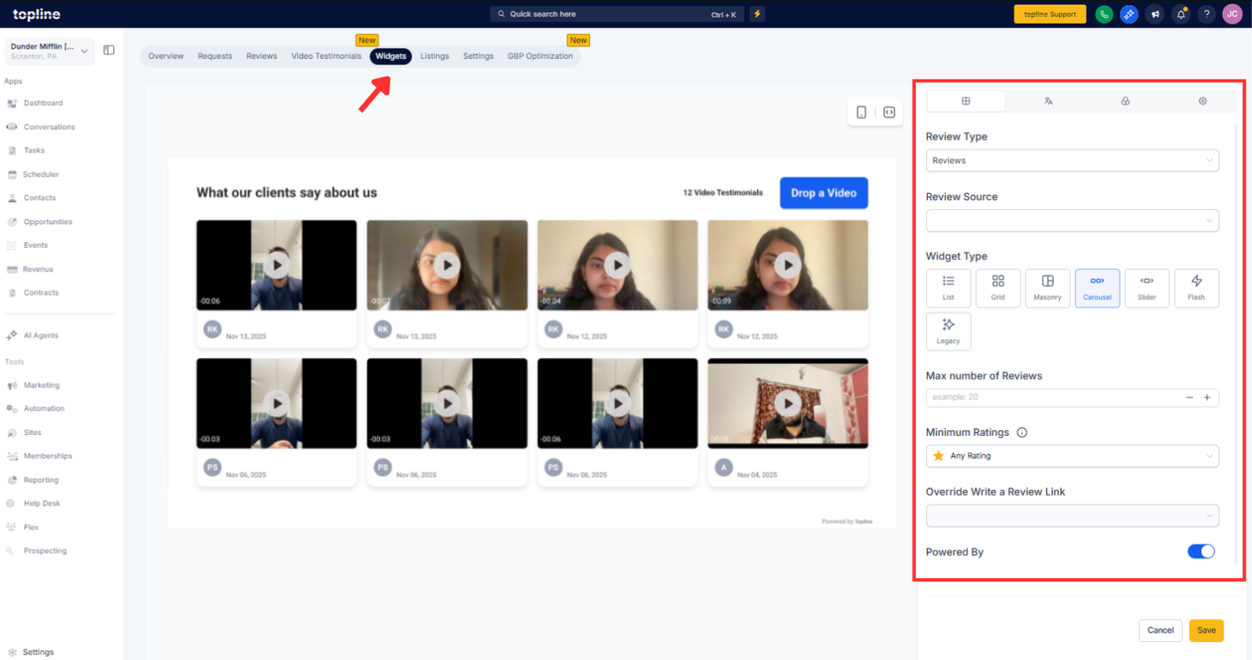Open the embed code icon
The height and width of the screenshot is (660, 1252).
pos(889,112)
